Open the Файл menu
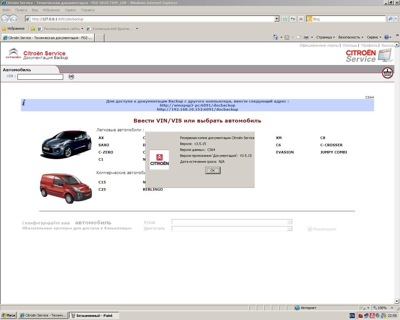400x320 pixels. (6, 10)
